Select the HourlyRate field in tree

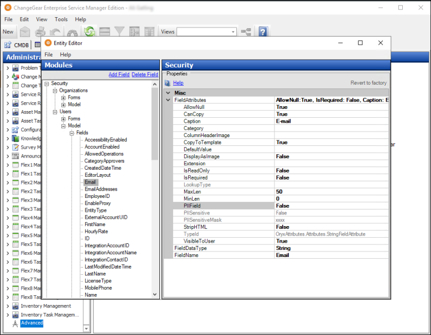96,231
